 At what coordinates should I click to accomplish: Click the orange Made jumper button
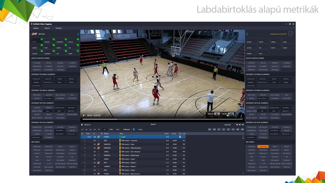click(263, 147)
